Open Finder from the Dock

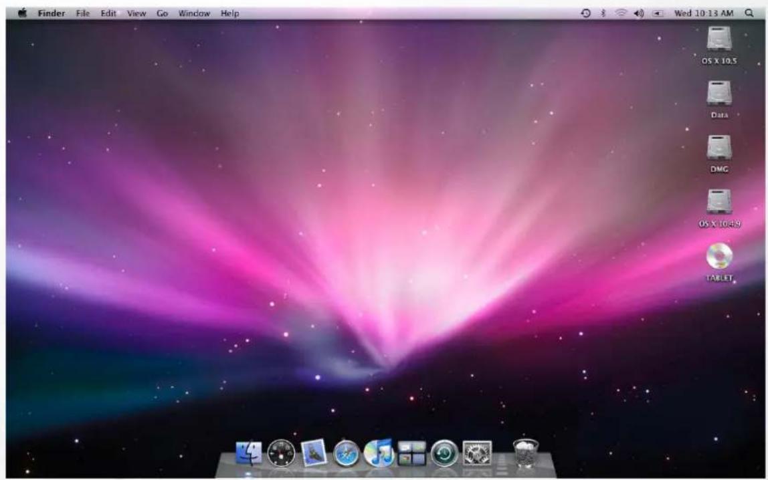tap(249, 453)
